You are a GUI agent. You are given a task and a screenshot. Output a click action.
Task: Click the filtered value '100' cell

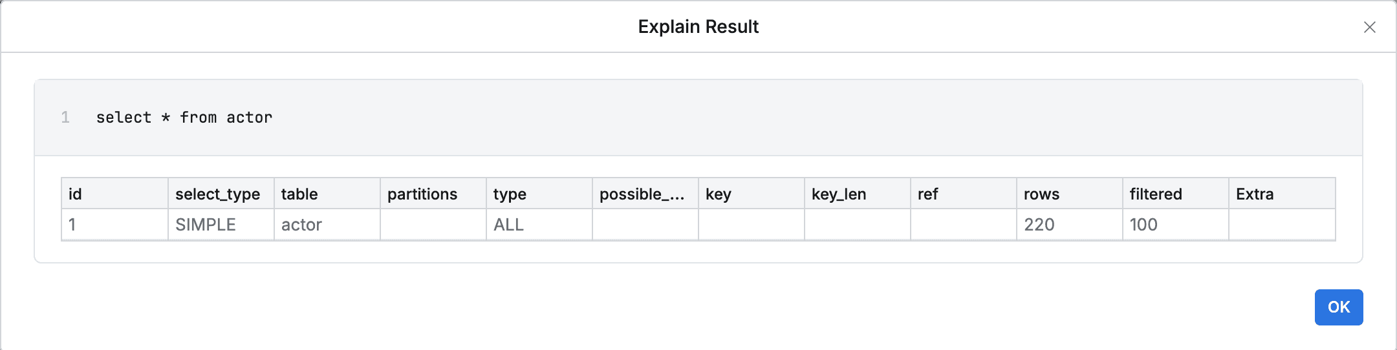click(x=1143, y=225)
